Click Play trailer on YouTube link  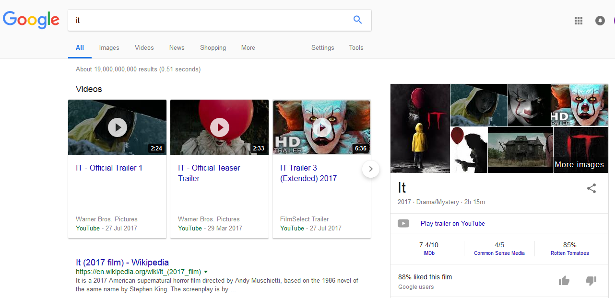(x=453, y=223)
